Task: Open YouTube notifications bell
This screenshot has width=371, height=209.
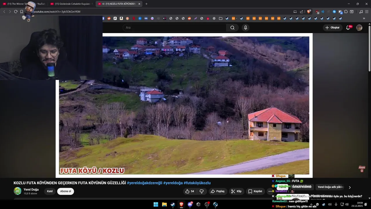Action: [348, 28]
